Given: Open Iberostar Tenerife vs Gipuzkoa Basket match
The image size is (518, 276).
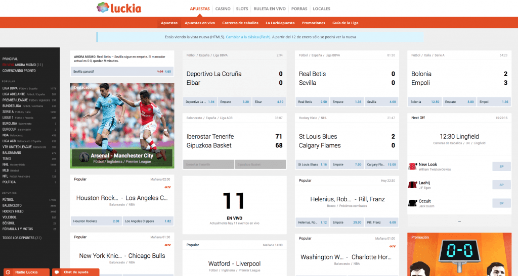Looking at the screenshot, I should point(234,141).
